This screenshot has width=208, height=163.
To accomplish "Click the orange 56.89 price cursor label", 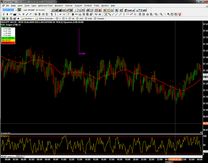I will point(205,123).
